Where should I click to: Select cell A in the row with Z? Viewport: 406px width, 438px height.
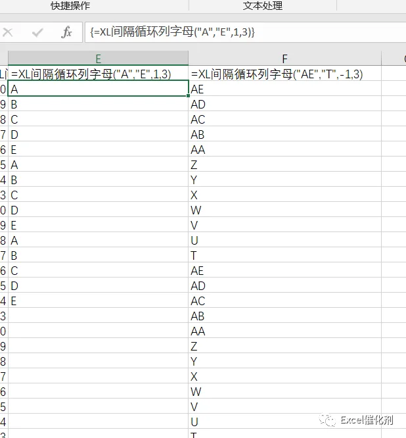(99, 165)
